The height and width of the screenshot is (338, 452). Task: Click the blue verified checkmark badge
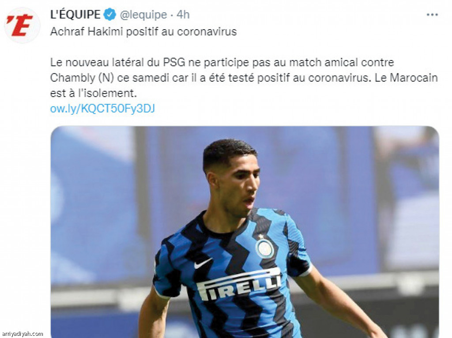pos(109,15)
